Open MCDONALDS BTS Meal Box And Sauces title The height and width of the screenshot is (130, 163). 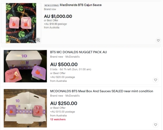[101, 91]
